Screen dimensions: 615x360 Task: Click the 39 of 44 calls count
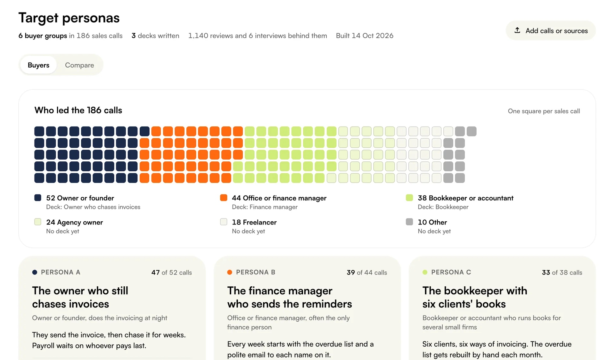pos(367,273)
